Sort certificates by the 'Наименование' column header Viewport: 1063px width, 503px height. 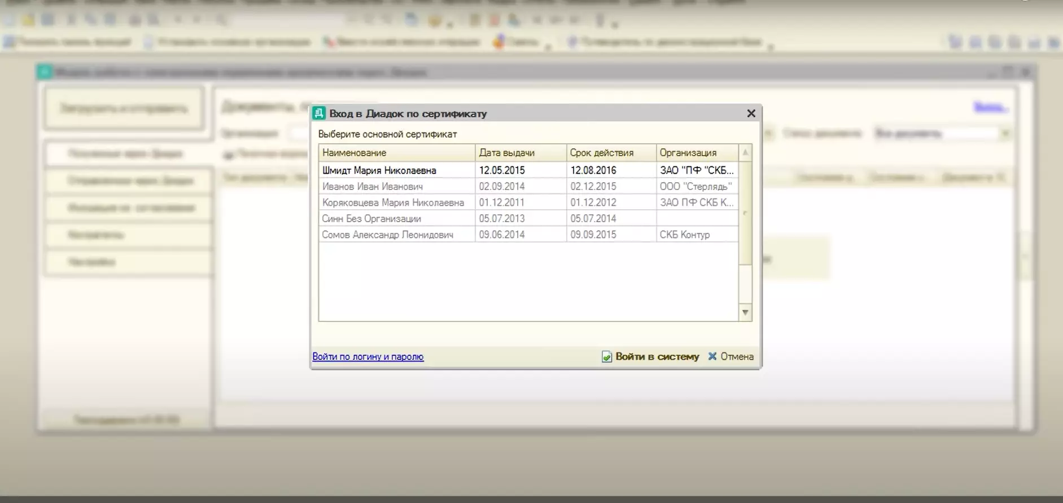point(397,153)
